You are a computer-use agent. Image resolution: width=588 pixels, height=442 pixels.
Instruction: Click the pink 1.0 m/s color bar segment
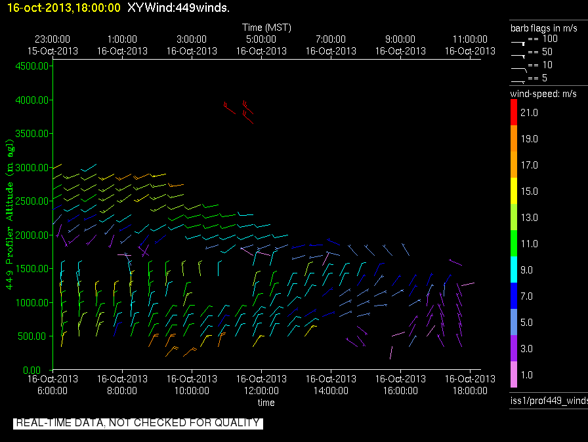[514, 374]
